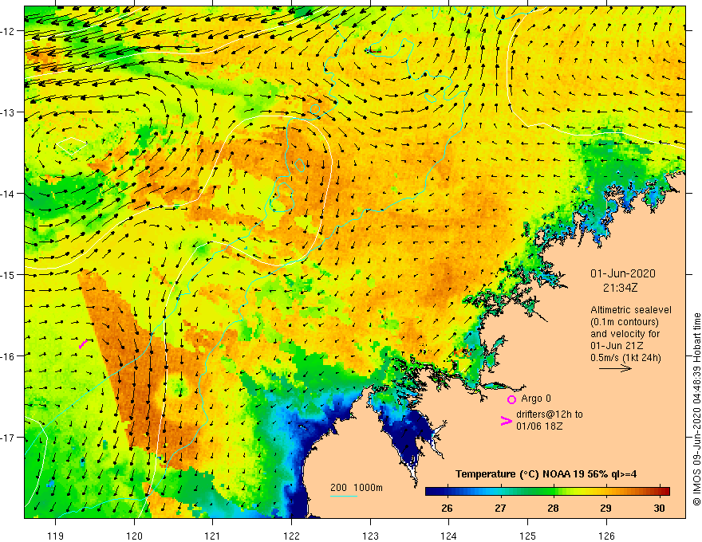This screenshot has width=702, height=542.
Task: Click the 'Temperature (°C) NOAA 19 56% ql>=4' title
Action: coord(546,474)
